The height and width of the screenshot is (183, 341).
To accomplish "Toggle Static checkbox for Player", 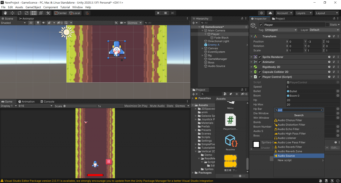I will pyautogui.click(x=327, y=25).
